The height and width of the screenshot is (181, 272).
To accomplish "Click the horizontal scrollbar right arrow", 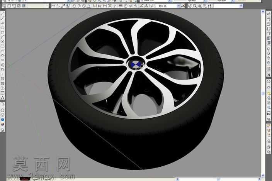I will (x=259, y=179).
